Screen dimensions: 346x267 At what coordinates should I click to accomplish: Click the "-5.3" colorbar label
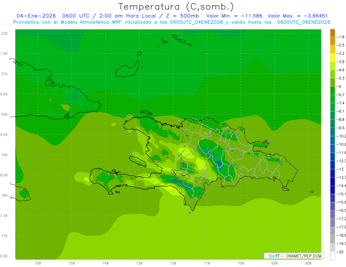[x=341, y=78]
